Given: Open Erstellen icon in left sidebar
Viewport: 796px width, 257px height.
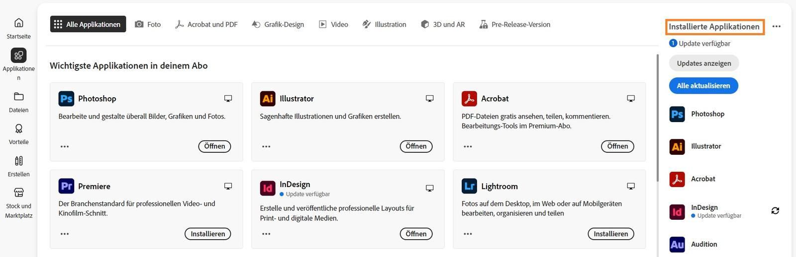Looking at the screenshot, I should [18, 161].
